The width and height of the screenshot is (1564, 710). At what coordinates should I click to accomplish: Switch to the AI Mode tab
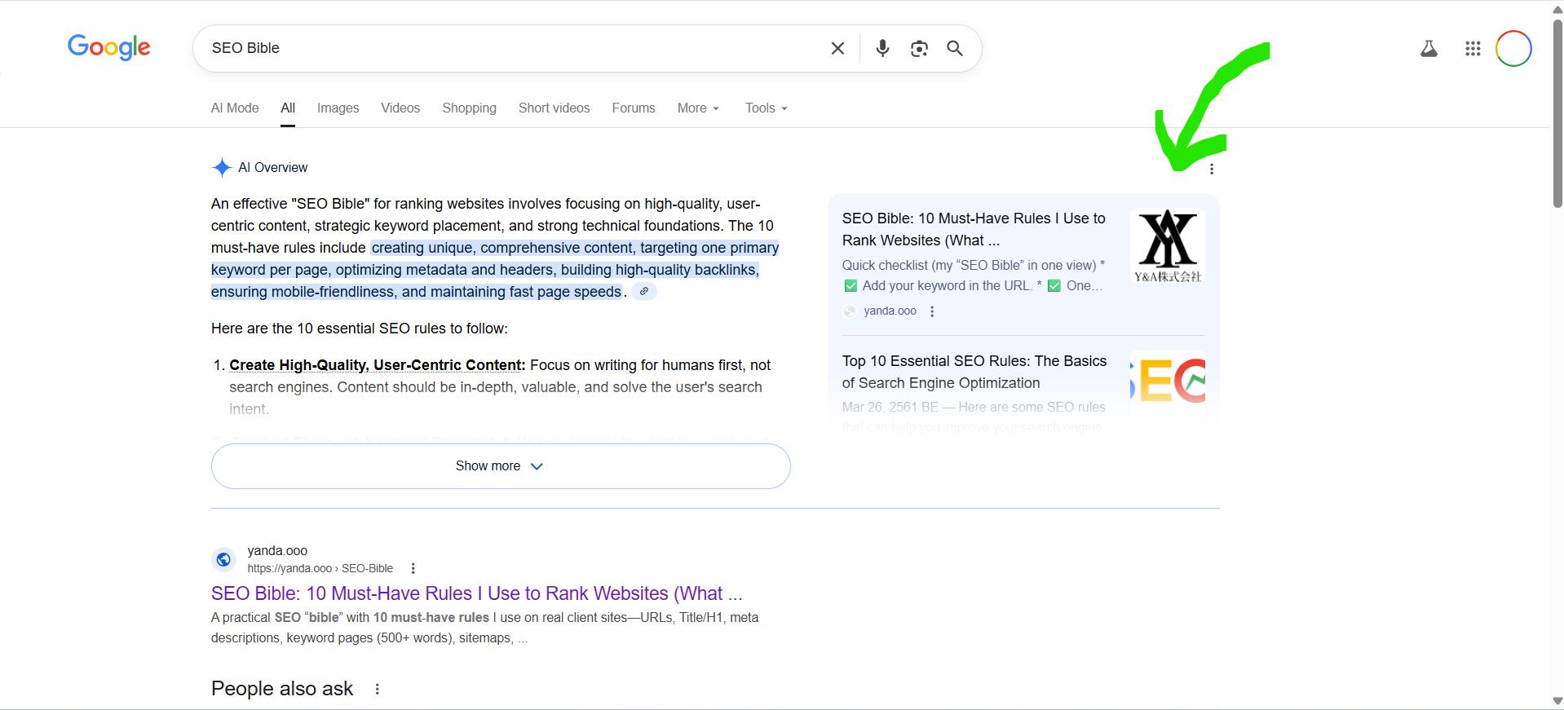point(235,108)
